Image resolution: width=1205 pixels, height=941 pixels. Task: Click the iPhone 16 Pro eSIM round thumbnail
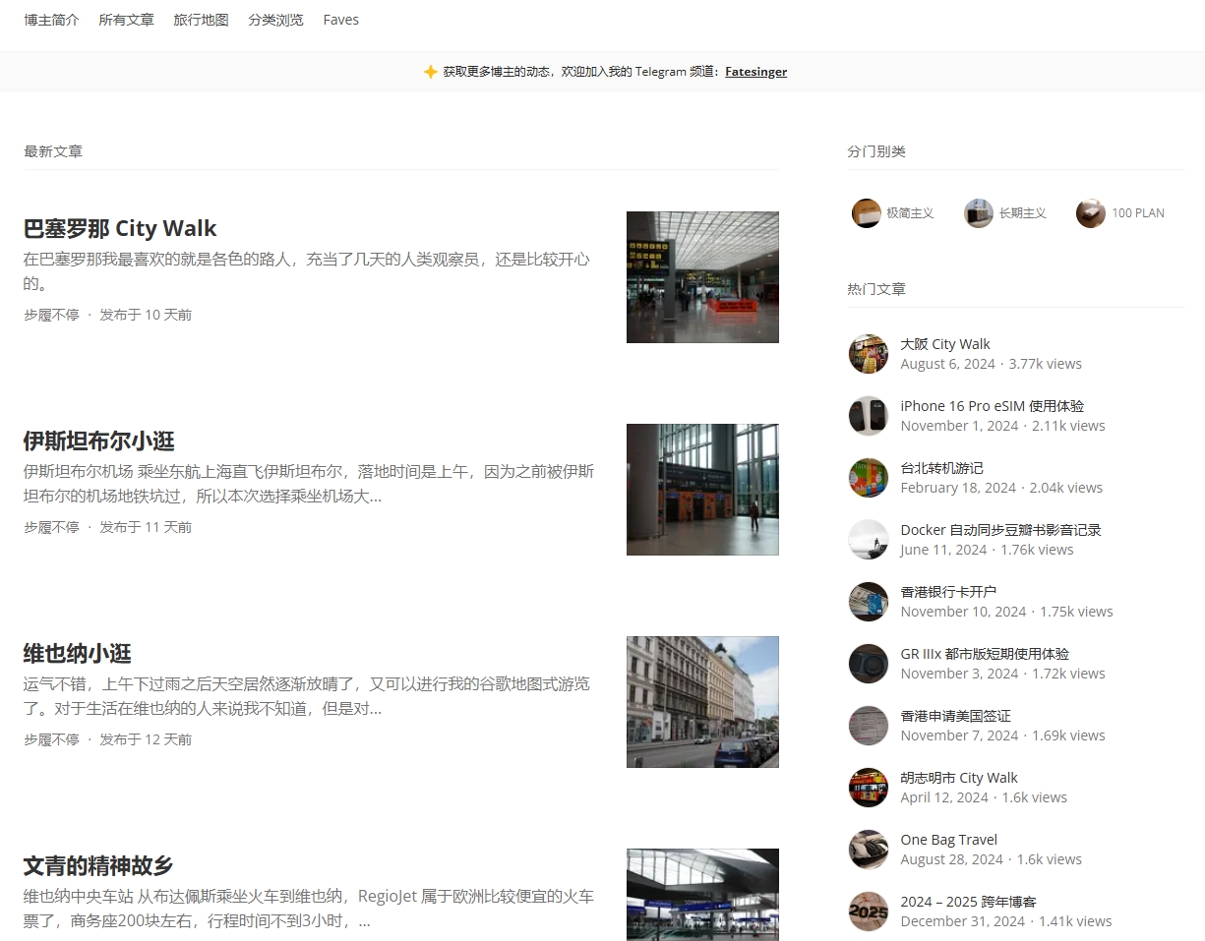pos(868,416)
